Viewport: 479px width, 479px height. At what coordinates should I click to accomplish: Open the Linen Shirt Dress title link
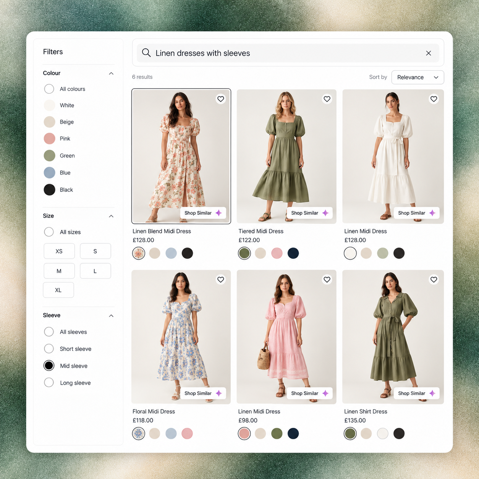pyautogui.click(x=366, y=411)
